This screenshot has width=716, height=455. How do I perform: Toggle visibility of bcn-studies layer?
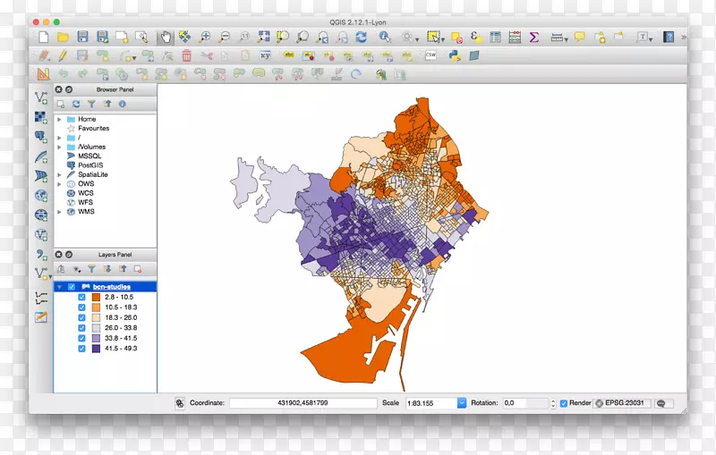(x=72, y=287)
